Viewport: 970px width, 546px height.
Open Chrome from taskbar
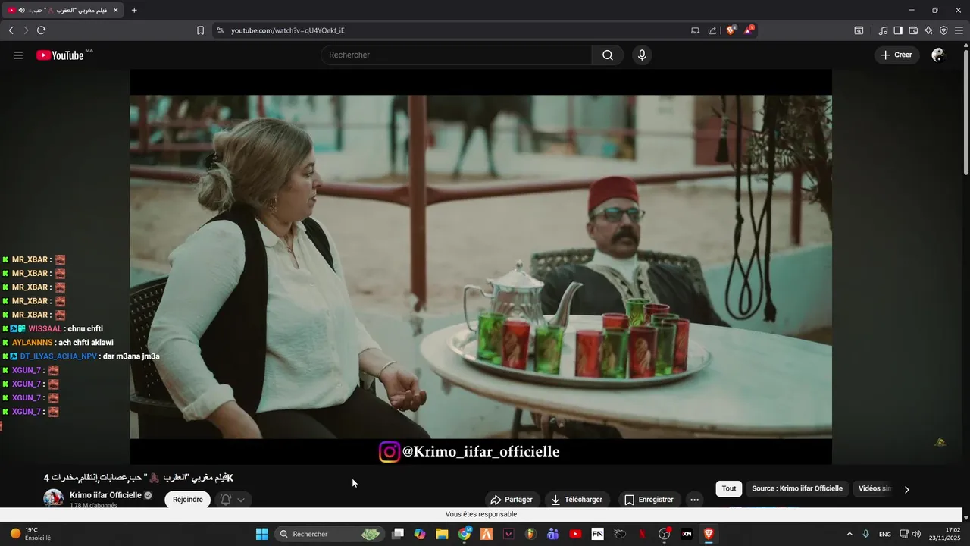pyautogui.click(x=465, y=534)
